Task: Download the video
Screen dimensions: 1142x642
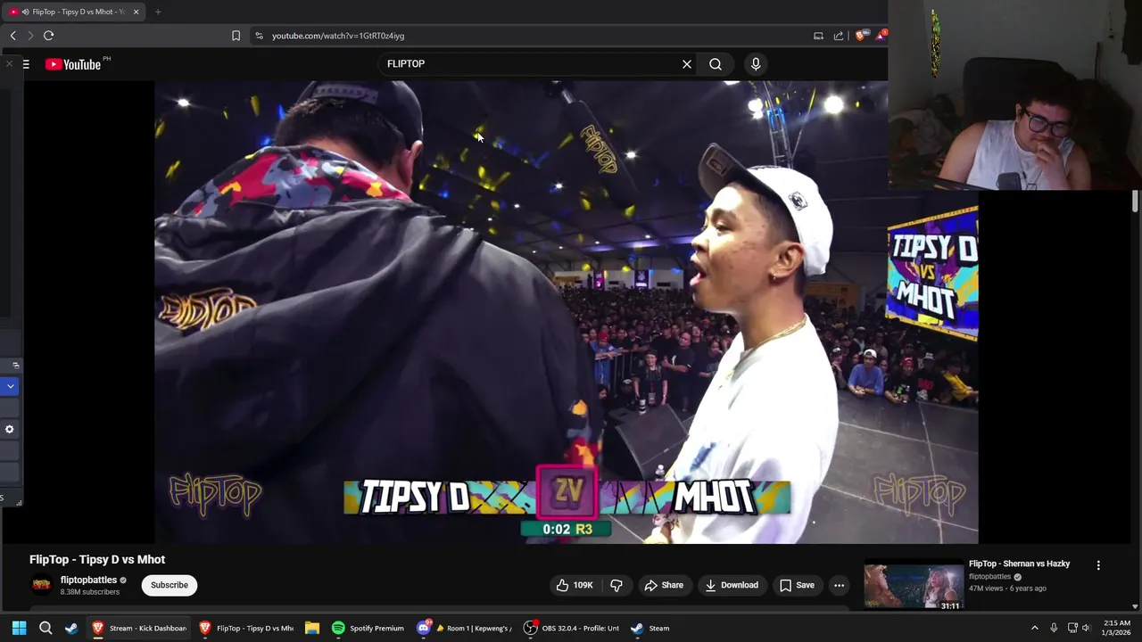Action: click(732, 585)
